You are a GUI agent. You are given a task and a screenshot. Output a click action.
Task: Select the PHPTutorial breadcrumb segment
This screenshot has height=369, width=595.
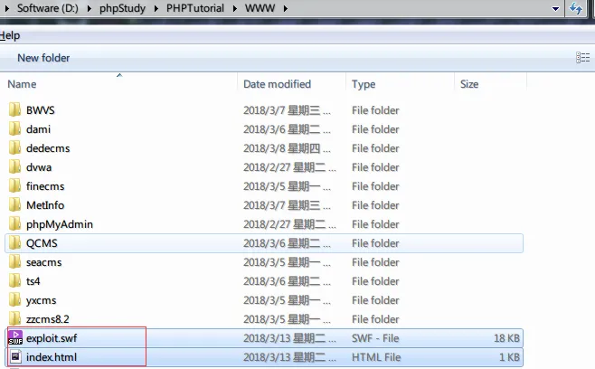click(197, 8)
